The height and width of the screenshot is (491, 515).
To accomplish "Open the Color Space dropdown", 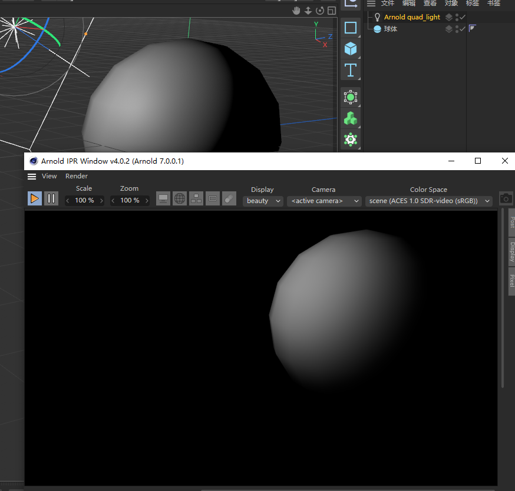I will tap(428, 201).
